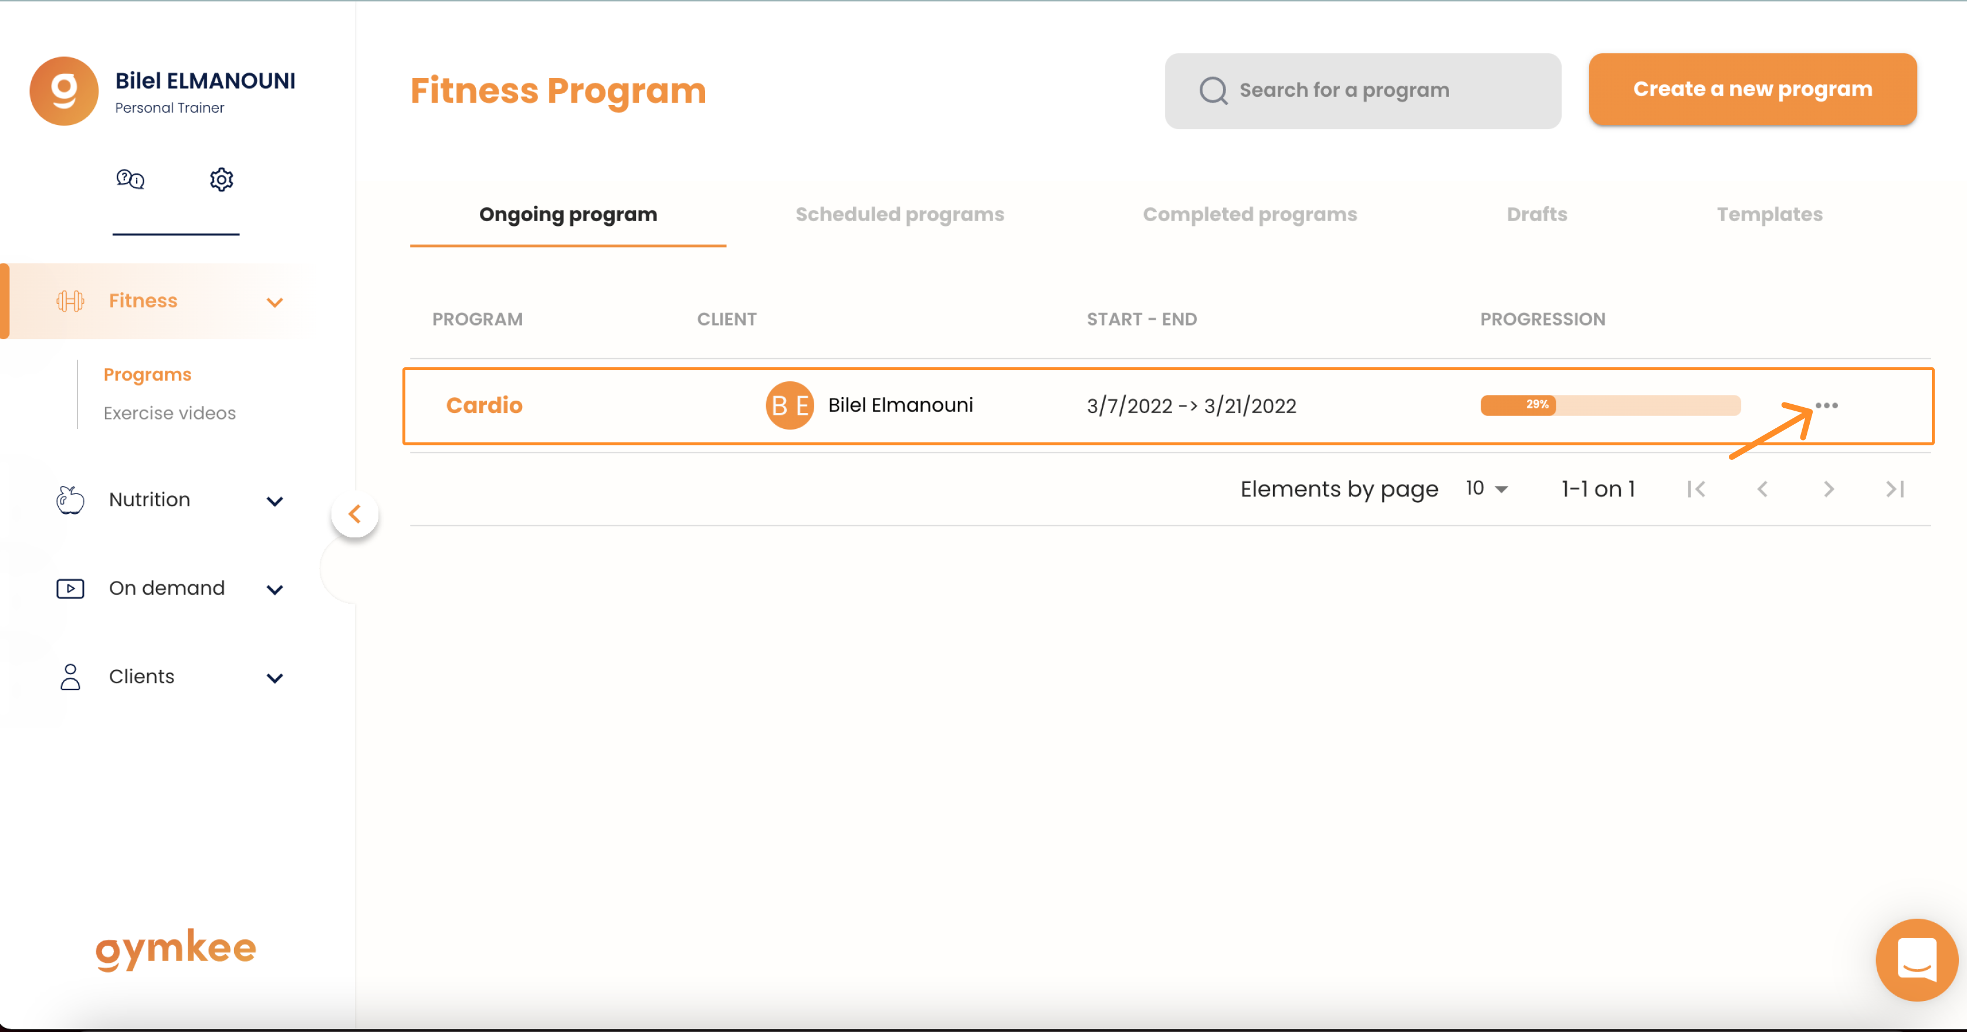Open the Exercise videos submenu item
Image resolution: width=1967 pixels, height=1032 pixels.
coord(170,413)
